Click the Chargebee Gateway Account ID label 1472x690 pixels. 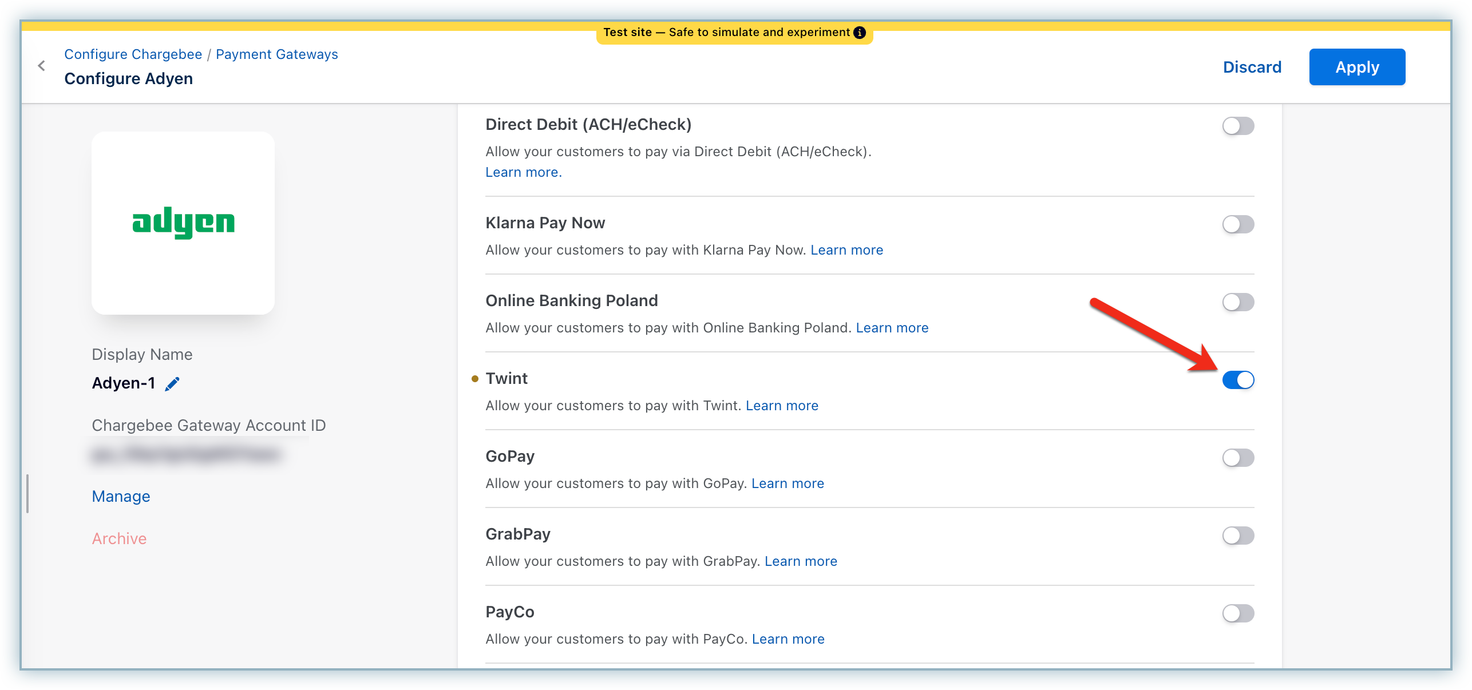pyautogui.click(x=209, y=425)
